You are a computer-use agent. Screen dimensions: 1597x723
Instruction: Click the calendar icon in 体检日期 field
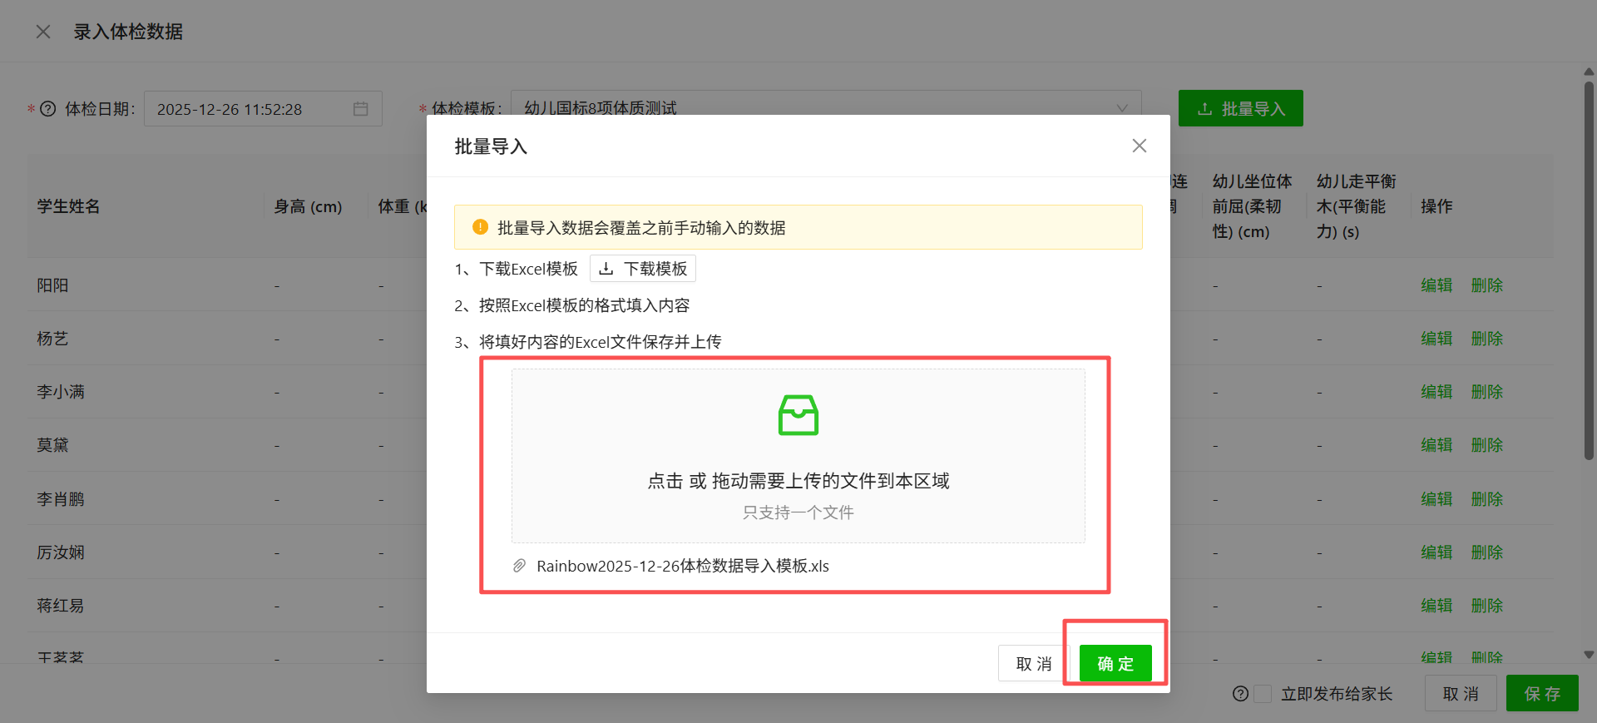click(x=361, y=109)
